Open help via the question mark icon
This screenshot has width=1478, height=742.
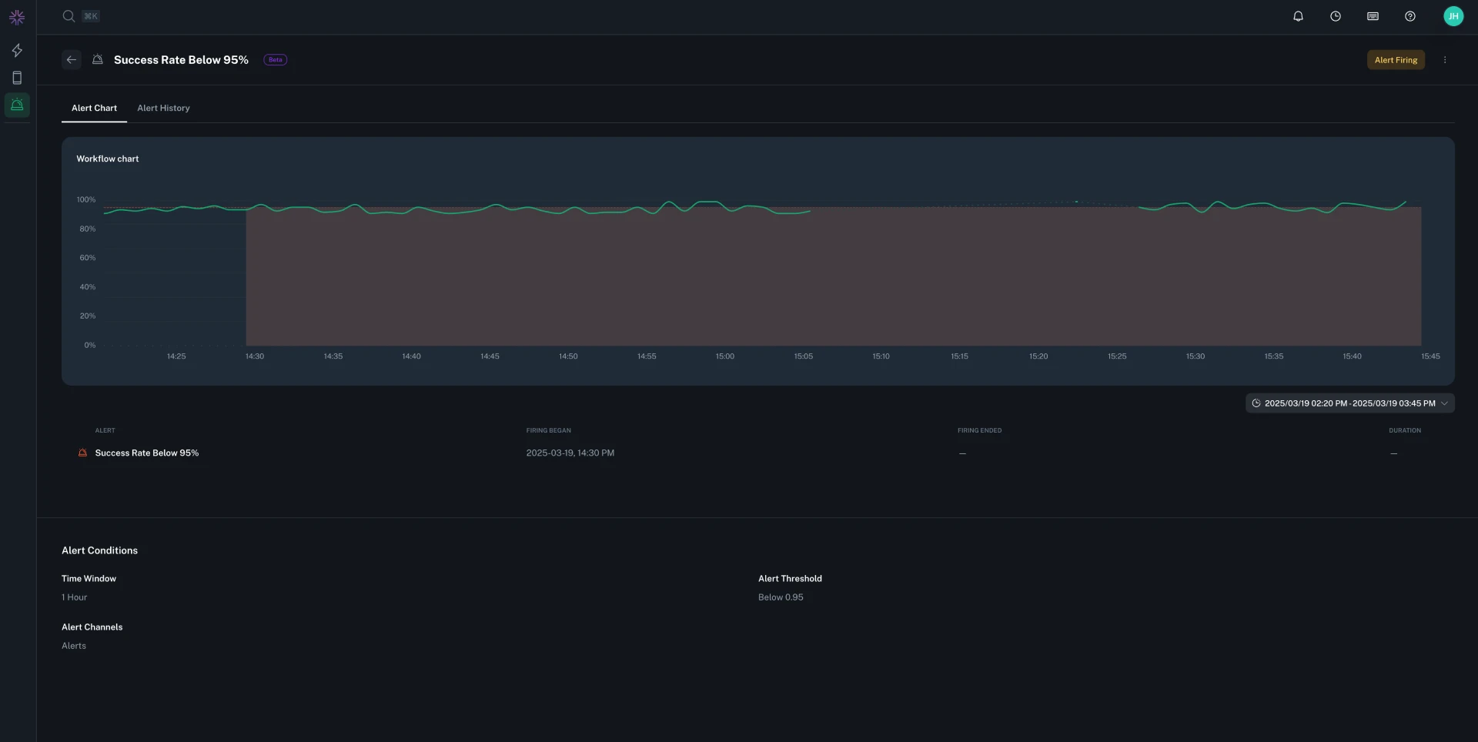(1410, 16)
